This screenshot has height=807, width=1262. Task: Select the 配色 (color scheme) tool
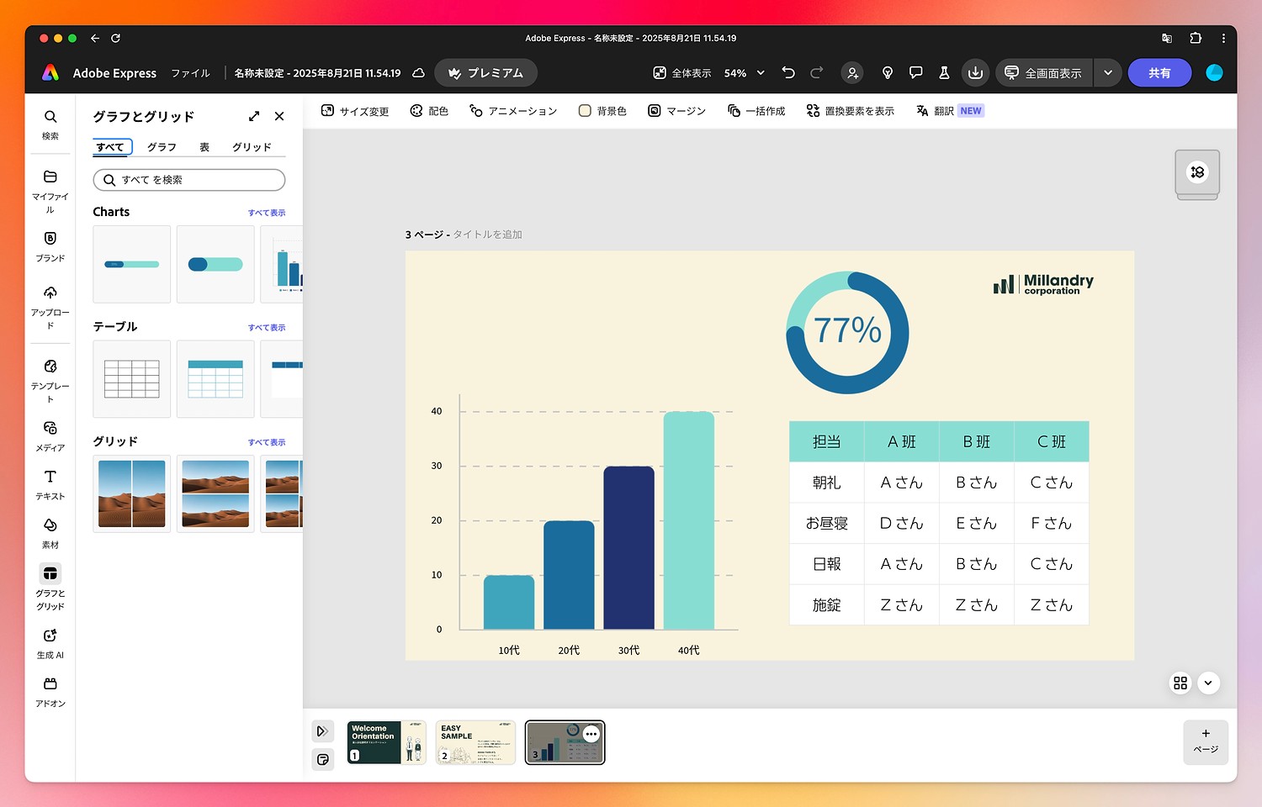point(429,110)
